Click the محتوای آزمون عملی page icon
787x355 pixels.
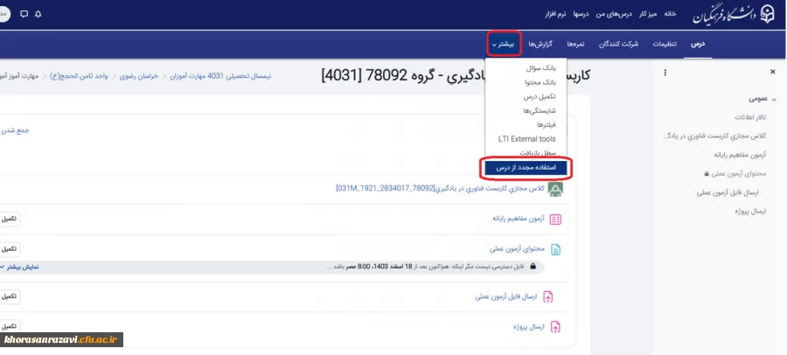pyautogui.click(x=555, y=249)
